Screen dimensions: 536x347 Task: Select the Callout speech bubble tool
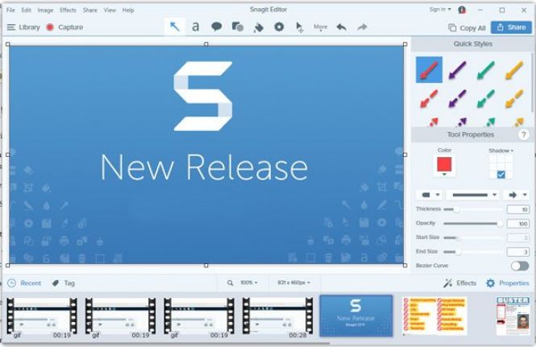(x=216, y=27)
